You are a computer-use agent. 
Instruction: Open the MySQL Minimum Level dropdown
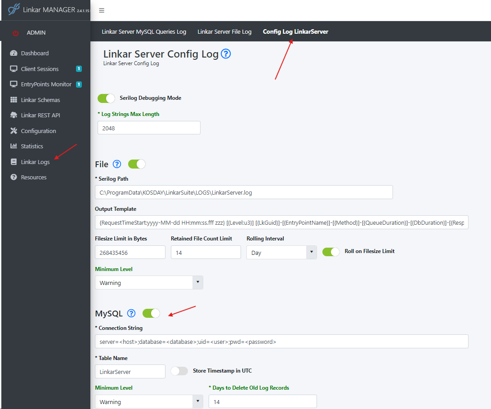[x=149, y=402]
